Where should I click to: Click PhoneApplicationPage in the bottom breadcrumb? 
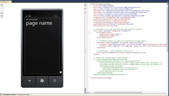pos(9,94)
